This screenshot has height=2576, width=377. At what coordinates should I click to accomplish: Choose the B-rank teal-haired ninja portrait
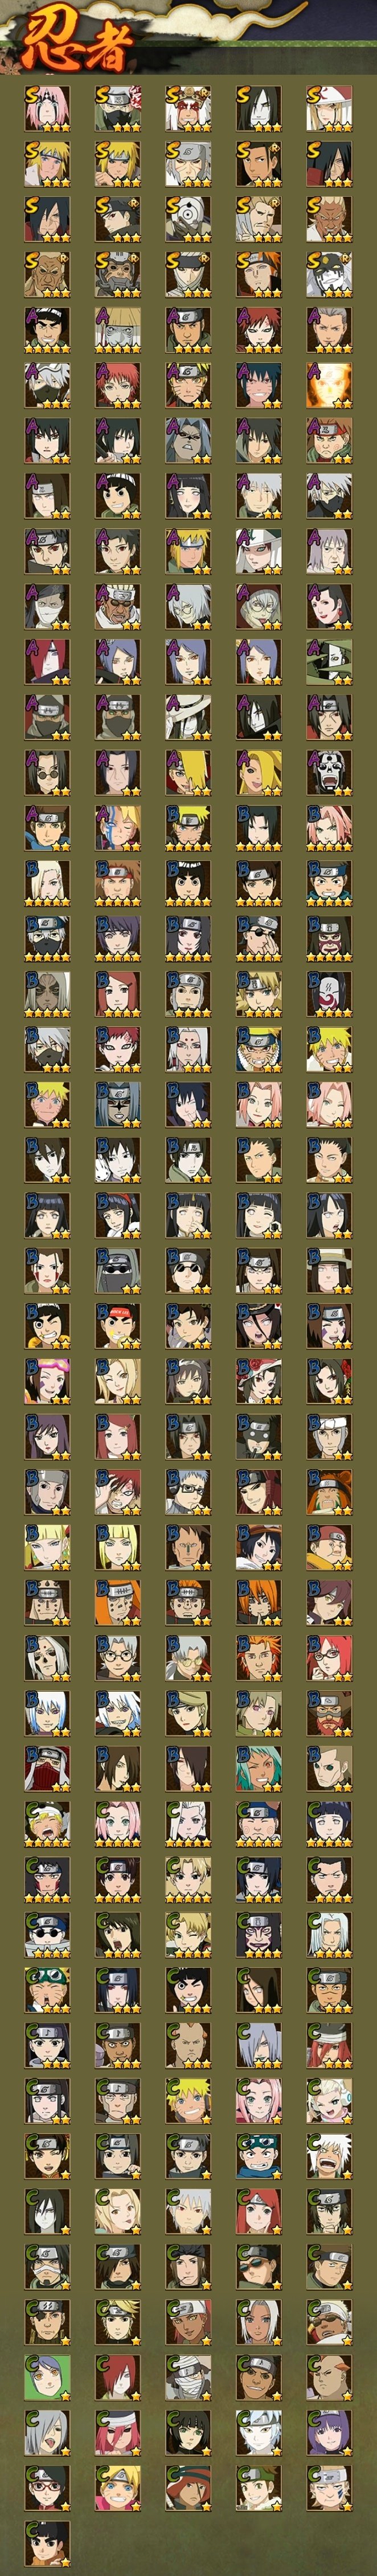tap(259, 1767)
